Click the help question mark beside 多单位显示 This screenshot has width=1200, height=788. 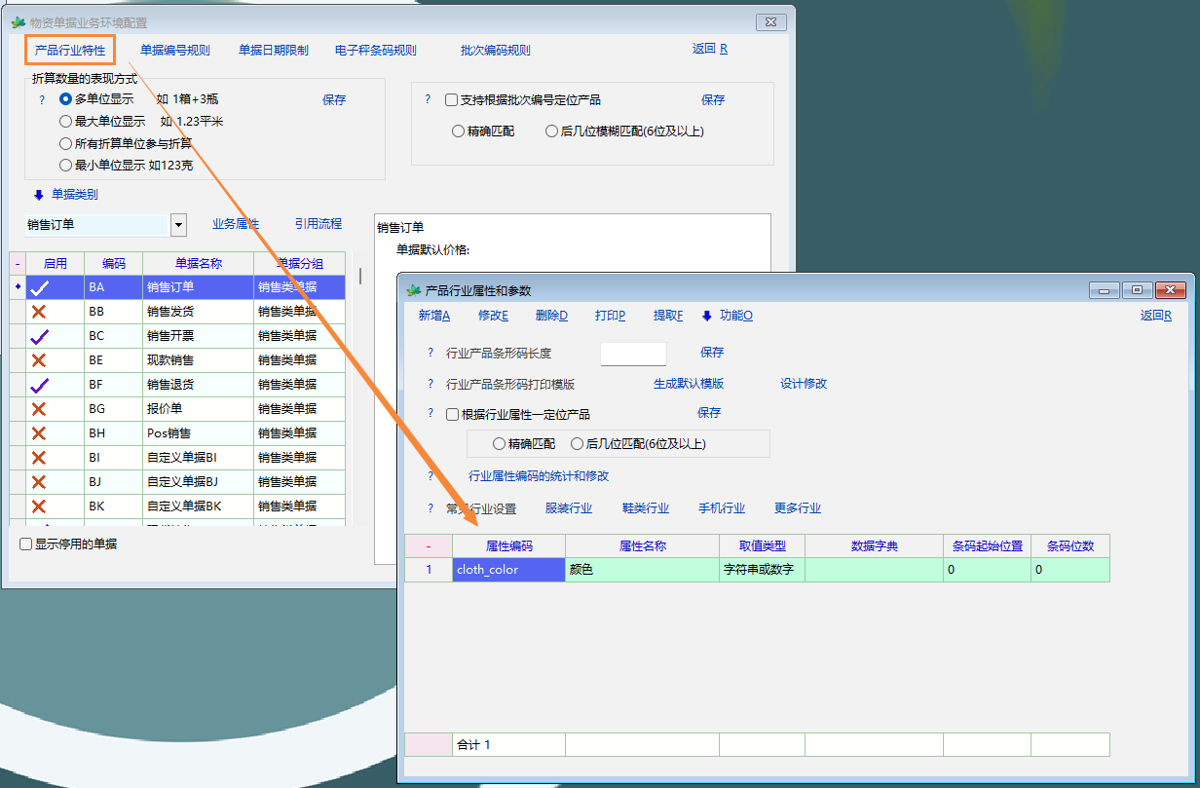42,99
